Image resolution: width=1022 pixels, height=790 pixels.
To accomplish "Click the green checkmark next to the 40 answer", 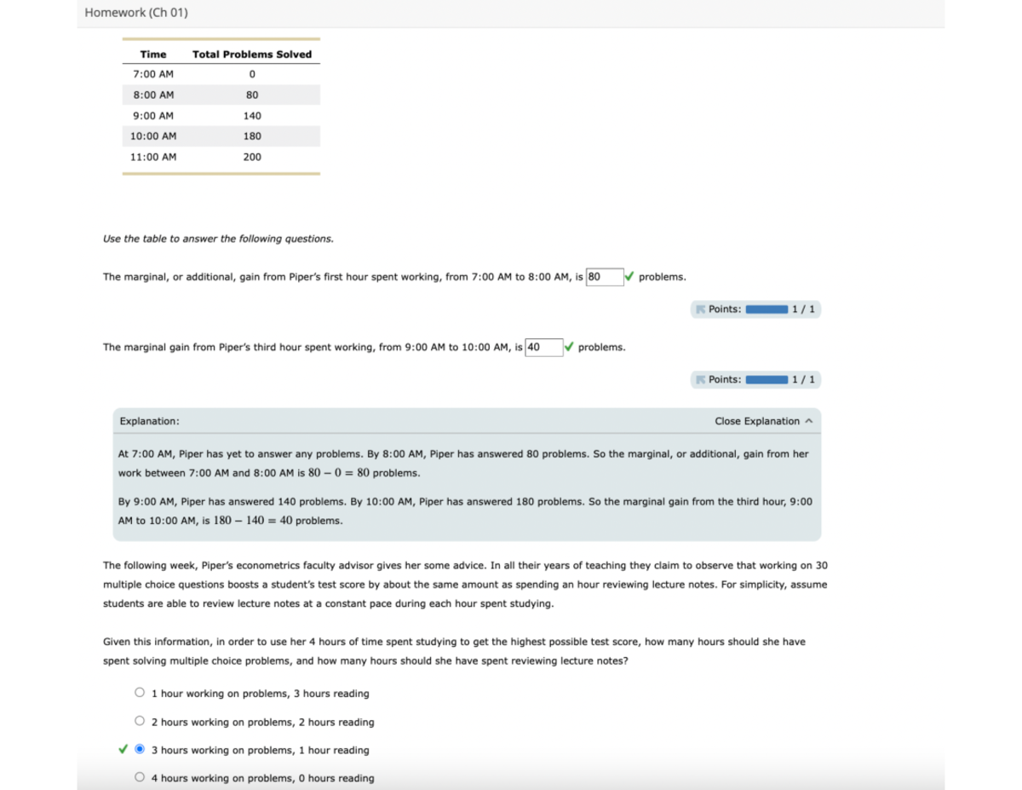I will point(568,347).
